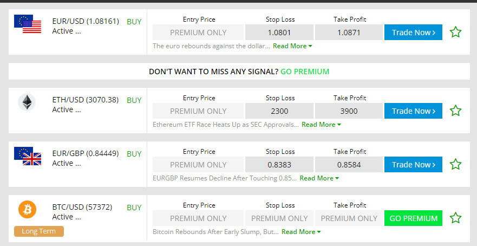The width and height of the screenshot is (477, 246).
Task: Star the BTC/USD signal
Action: point(455,218)
